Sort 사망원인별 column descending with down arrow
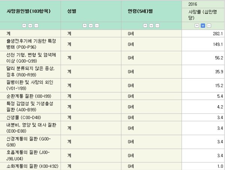The height and width of the screenshot is (170, 225). 30,25
